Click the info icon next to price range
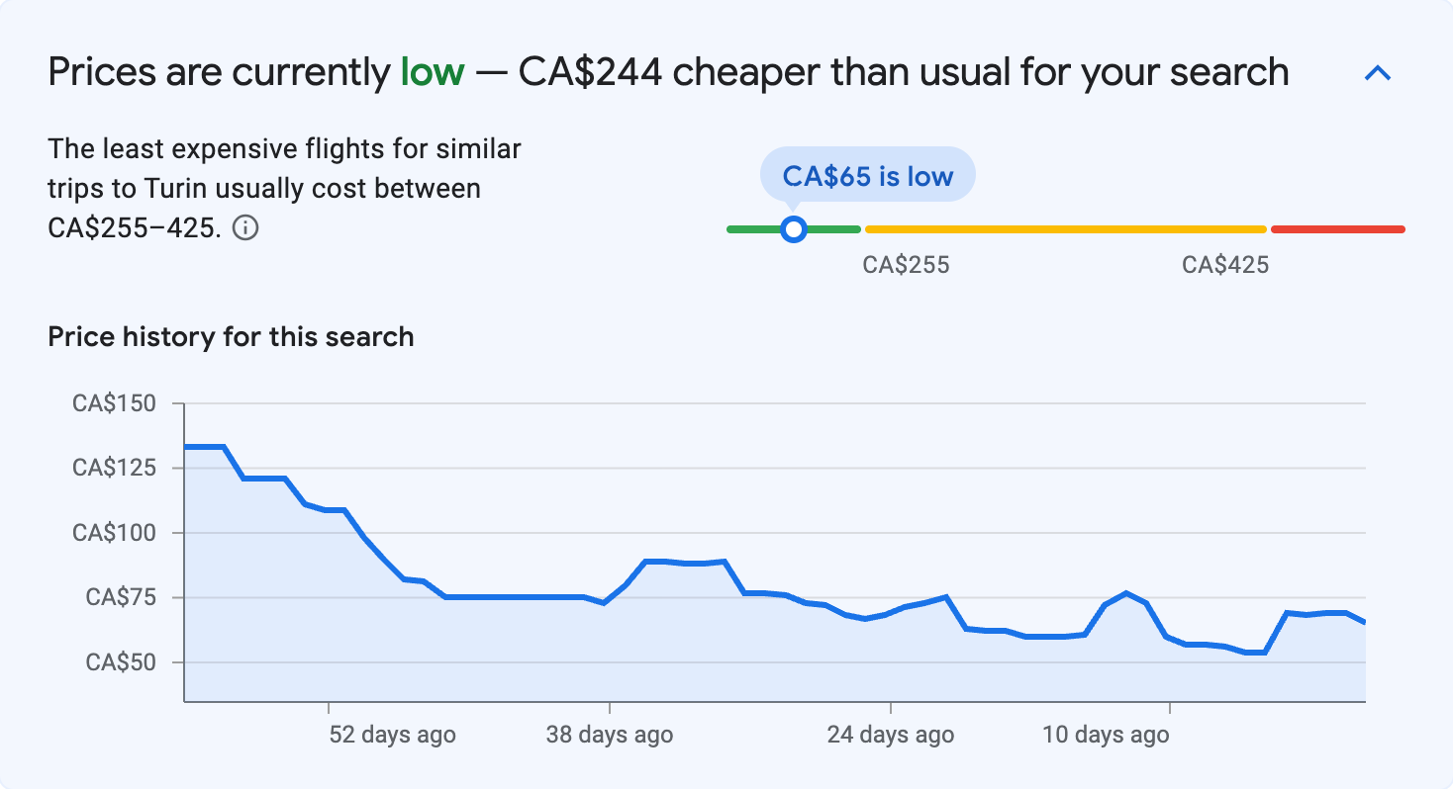1453x789 pixels. [247, 228]
